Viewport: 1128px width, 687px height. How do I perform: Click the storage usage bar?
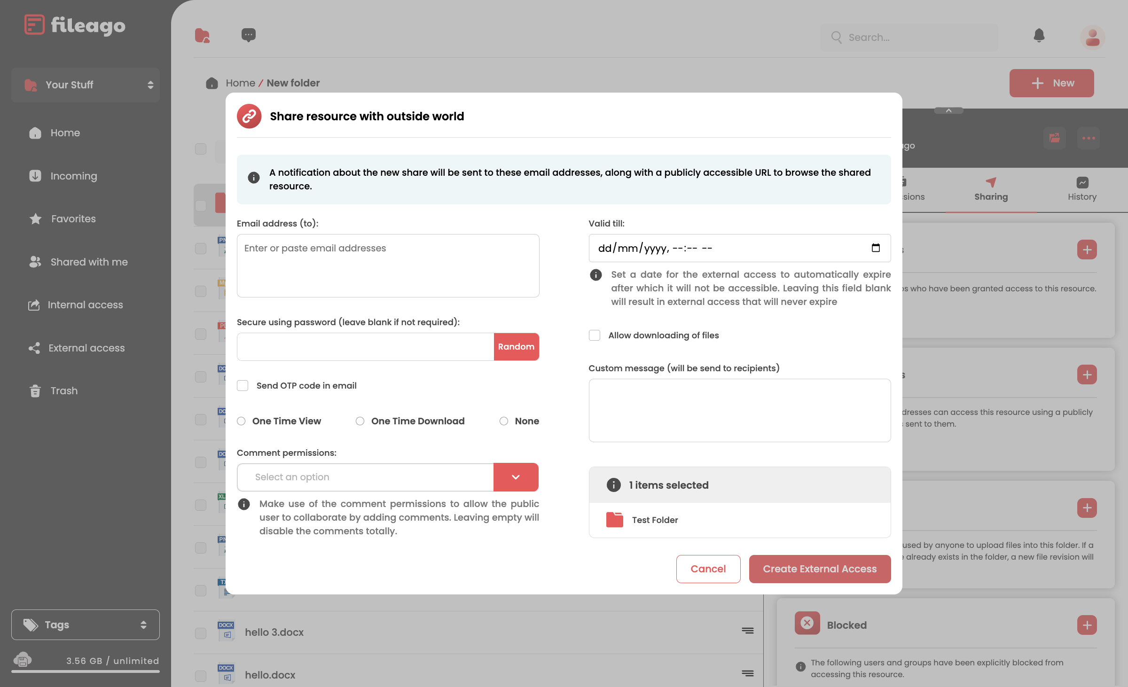pos(86,671)
